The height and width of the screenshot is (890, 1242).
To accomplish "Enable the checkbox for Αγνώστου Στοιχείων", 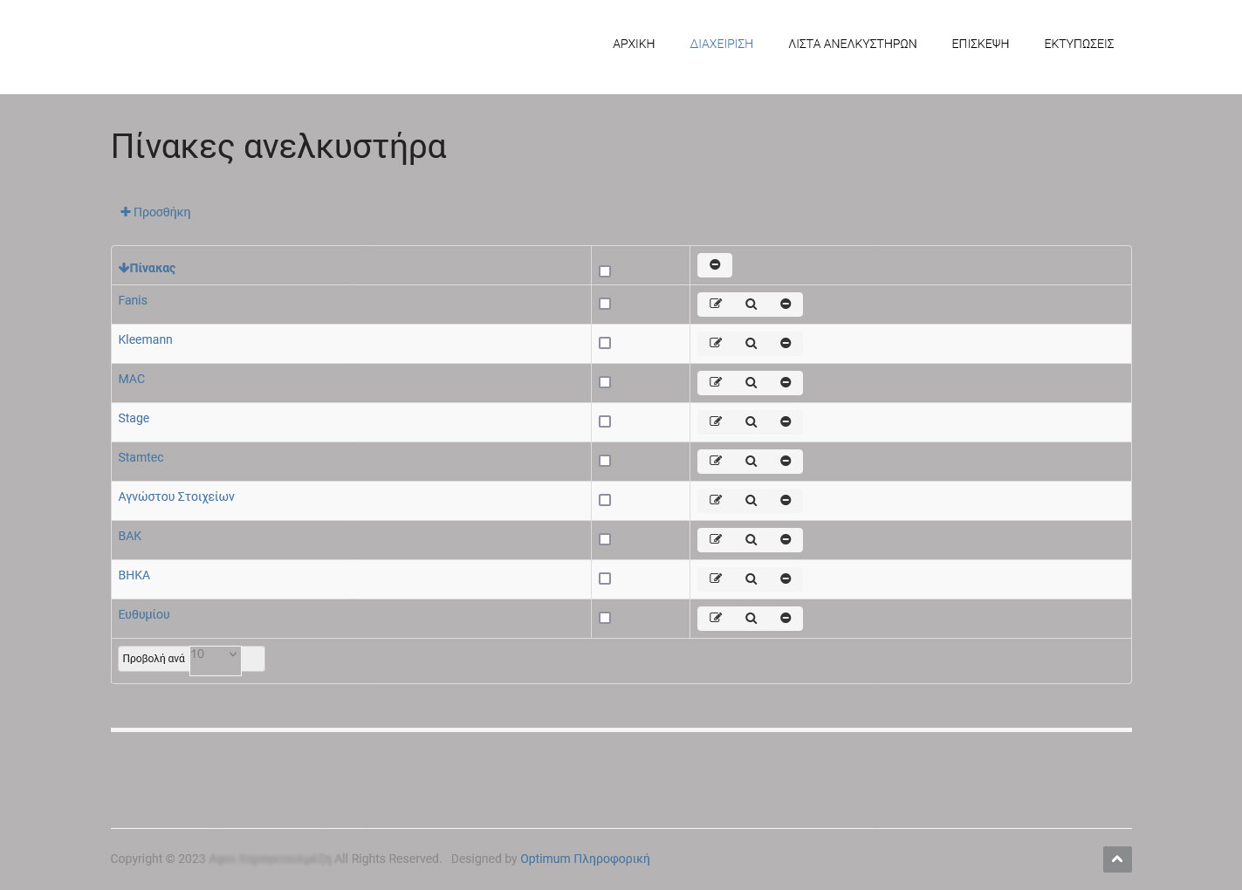I will pos(604,499).
